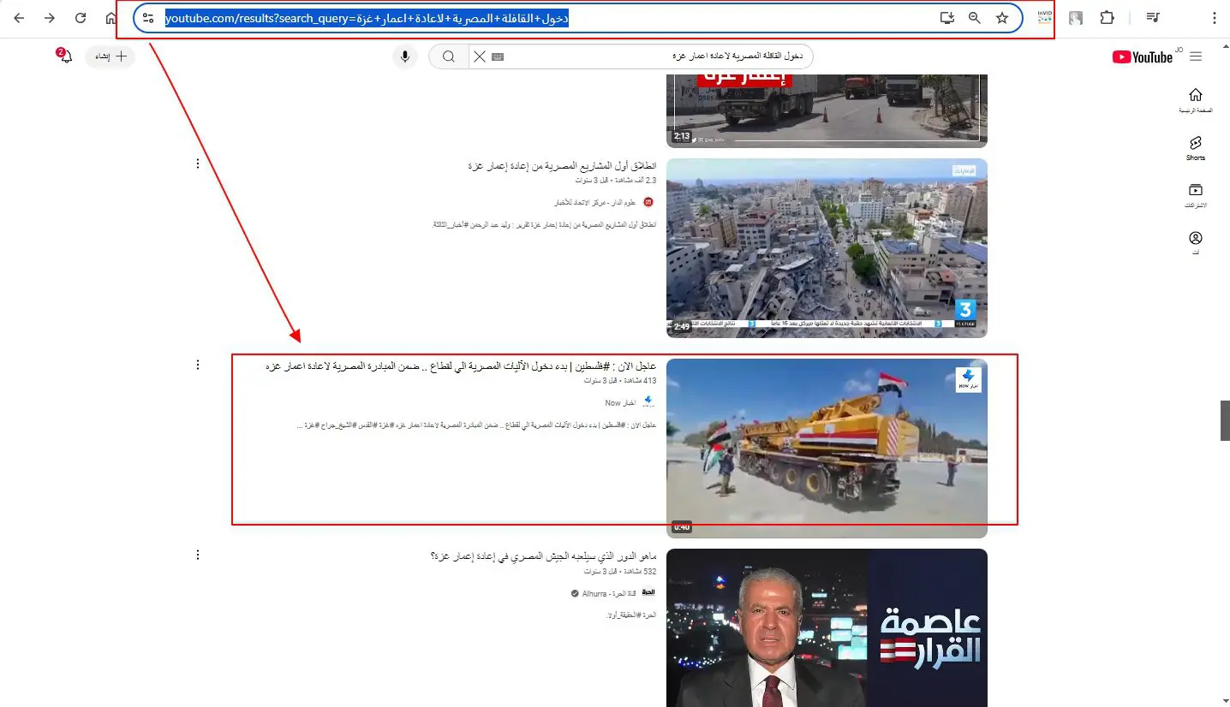Clear the search text with X icon

(x=479, y=56)
